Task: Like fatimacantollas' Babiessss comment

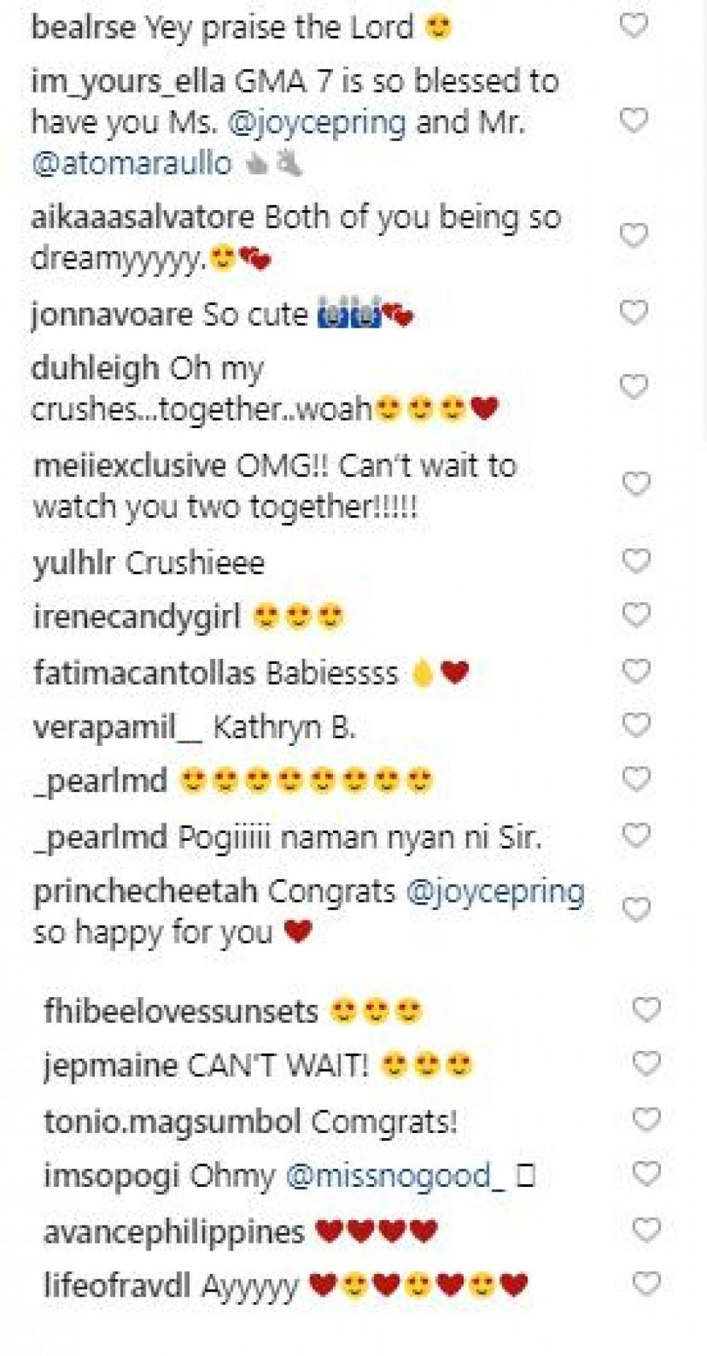Action: click(x=636, y=670)
